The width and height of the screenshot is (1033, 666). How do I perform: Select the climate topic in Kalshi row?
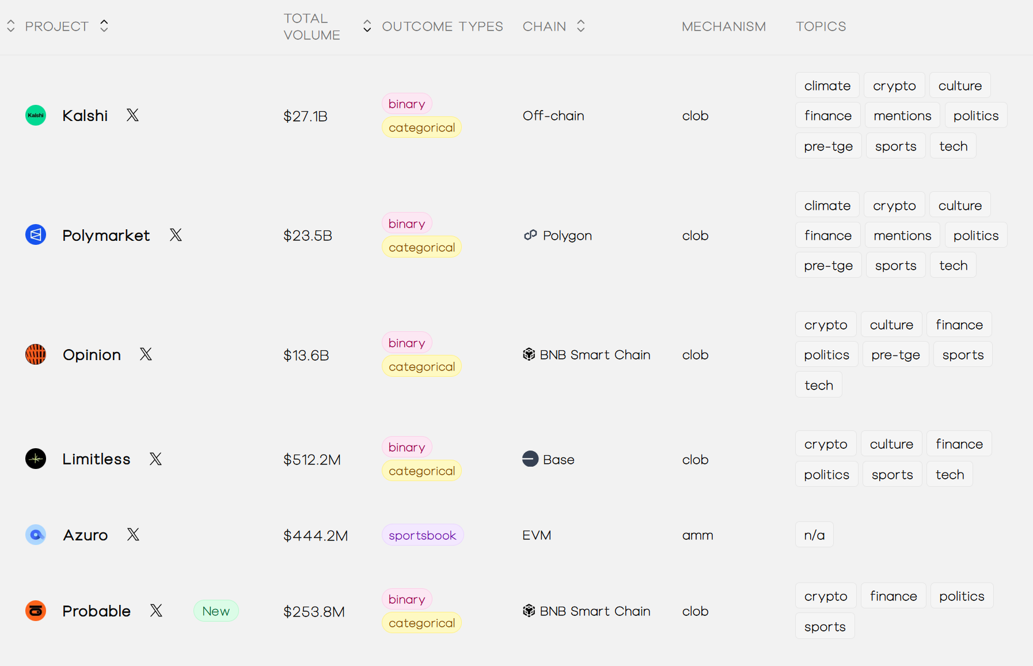pos(827,85)
